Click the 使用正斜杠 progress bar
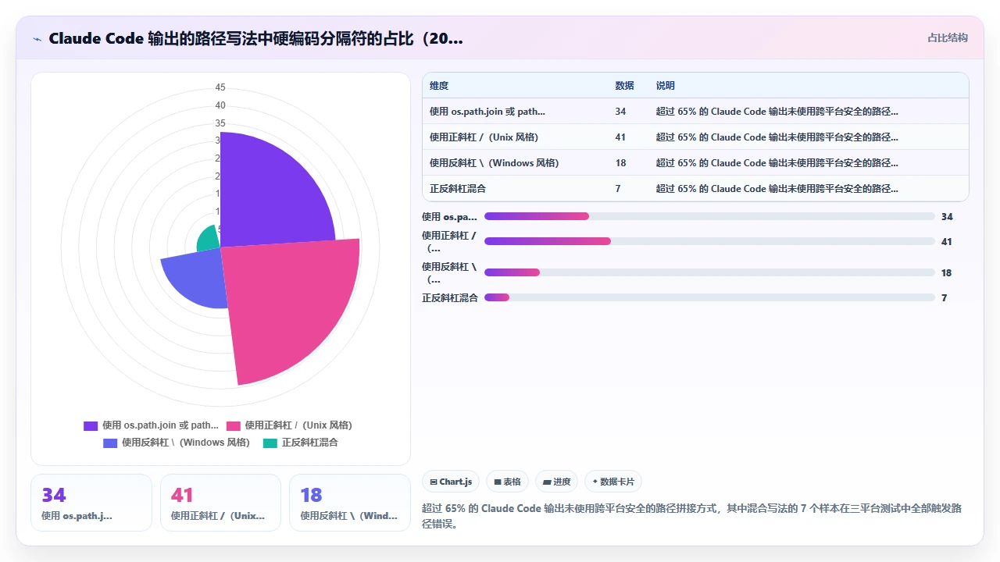The image size is (1000, 562). click(x=709, y=241)
